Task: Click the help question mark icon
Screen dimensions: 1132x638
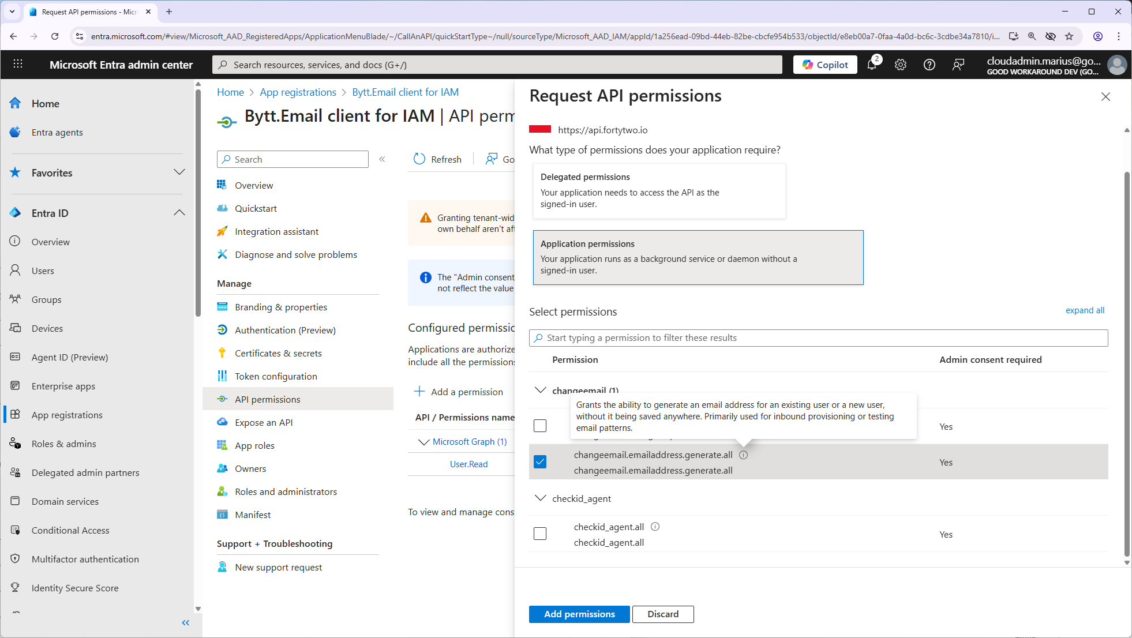Action: [x=929, y=65]
